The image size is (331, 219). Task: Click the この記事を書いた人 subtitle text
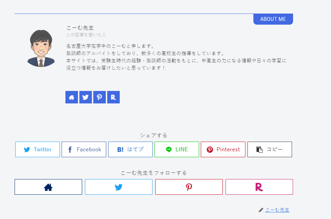click(86, 35)
